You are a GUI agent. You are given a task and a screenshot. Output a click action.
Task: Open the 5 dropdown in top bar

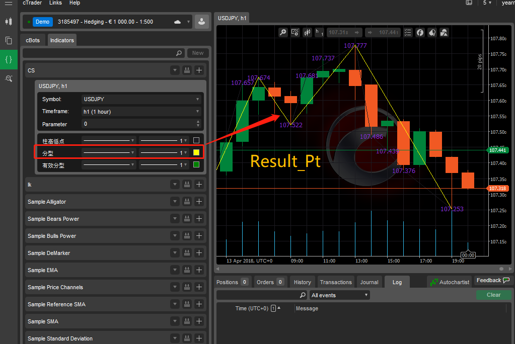pos(487,3)
